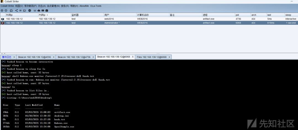Open the 帮助(H) menu
Screen dimensions: 298x130
pos(74,6)
